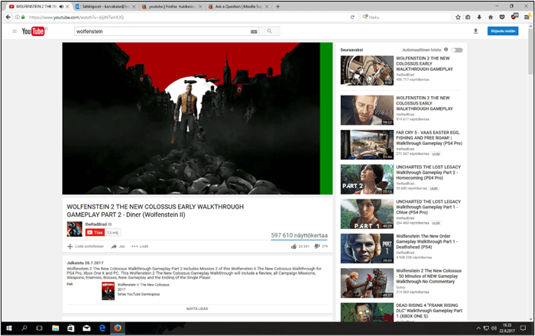Like the video with thumbs-up icon
The image size is (535, 336).
pyautogui.click(x=293, y=247)
